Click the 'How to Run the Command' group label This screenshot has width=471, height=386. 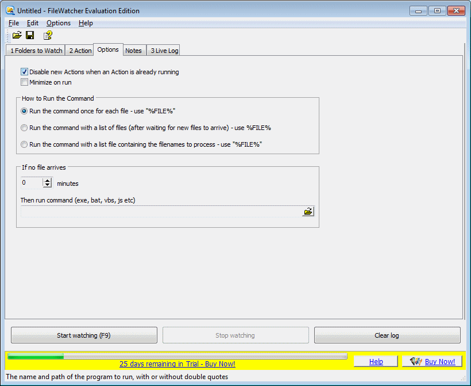[57, 98]
